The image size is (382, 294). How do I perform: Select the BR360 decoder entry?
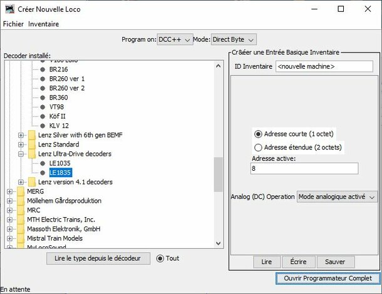point(59,98)
